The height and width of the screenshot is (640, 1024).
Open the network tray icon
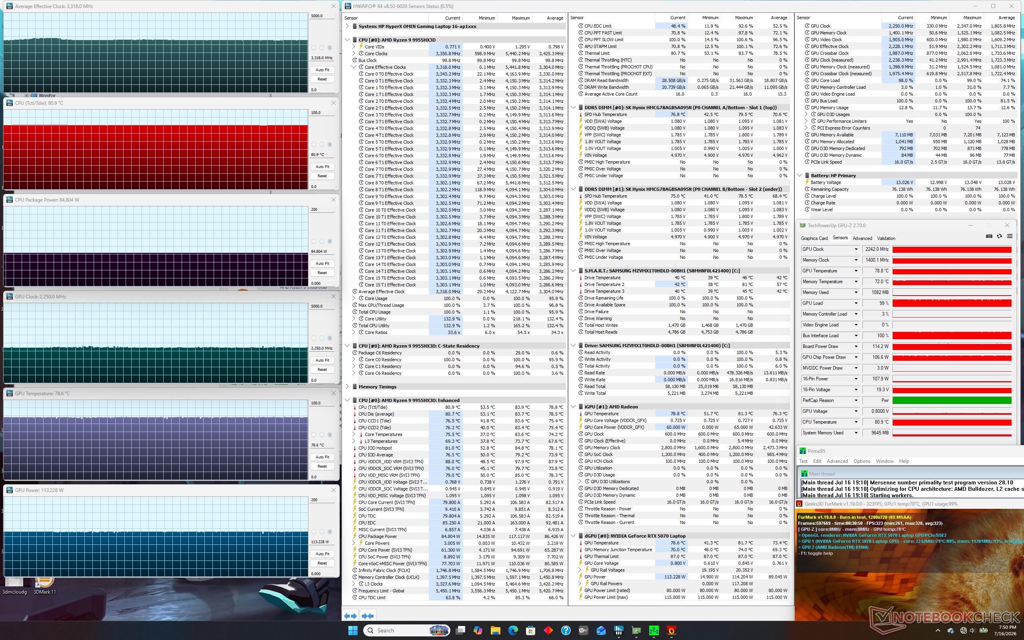point(964,630)
